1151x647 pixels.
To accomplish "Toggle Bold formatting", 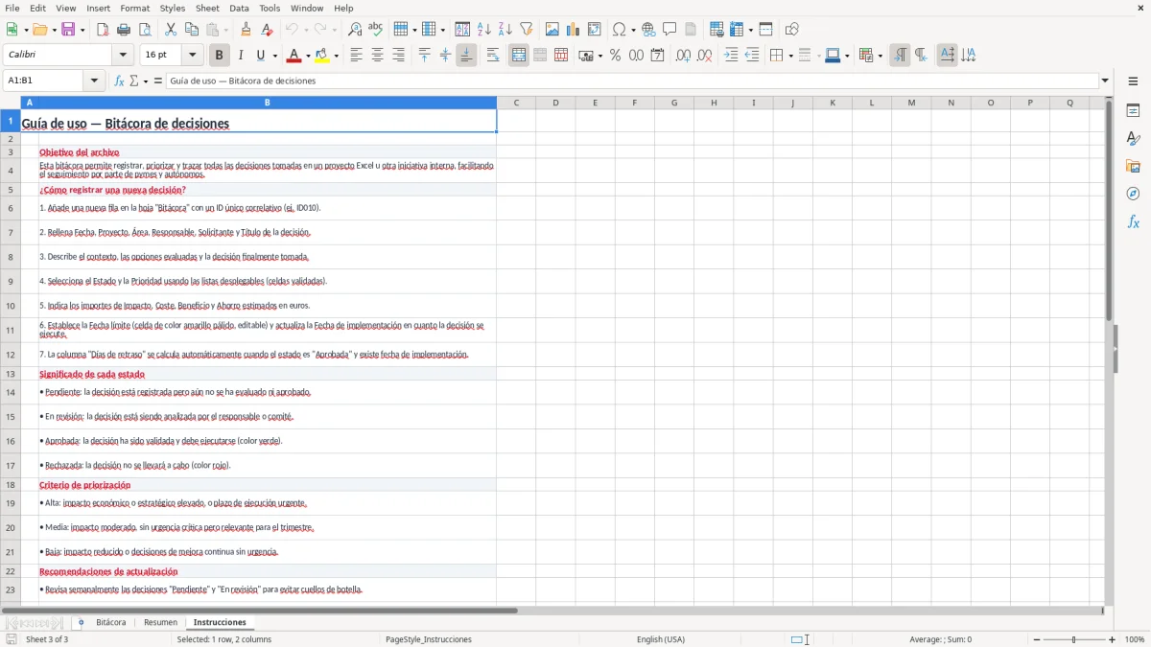I will tap(219, 56).
